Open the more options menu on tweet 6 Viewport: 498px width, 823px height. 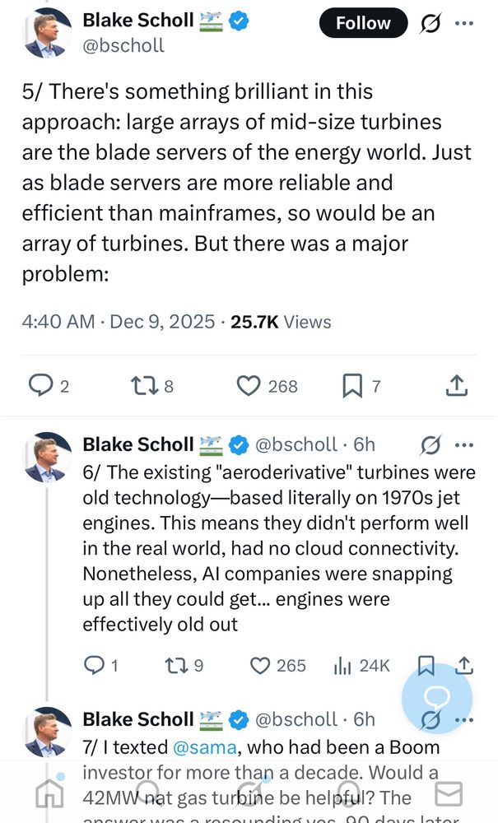click(463, 444)
